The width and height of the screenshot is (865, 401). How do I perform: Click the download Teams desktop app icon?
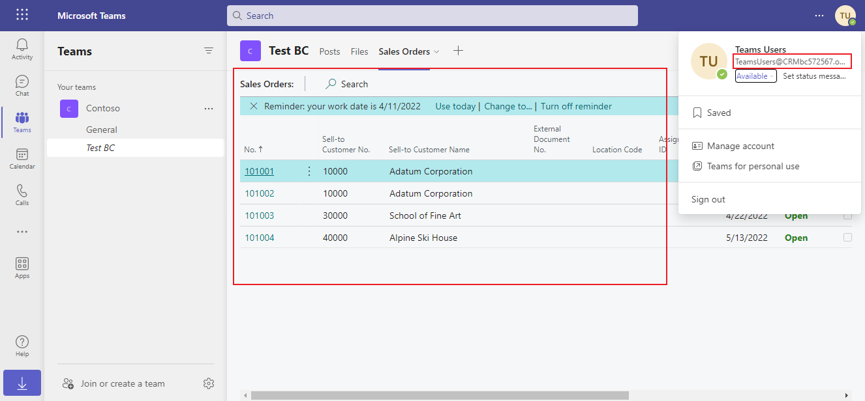coord(22,383)
